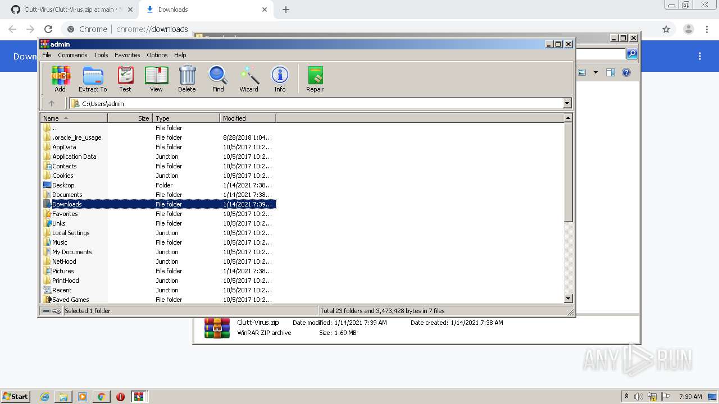Click the WinRAR file list scrollbar down arrow

coord(568,299)
